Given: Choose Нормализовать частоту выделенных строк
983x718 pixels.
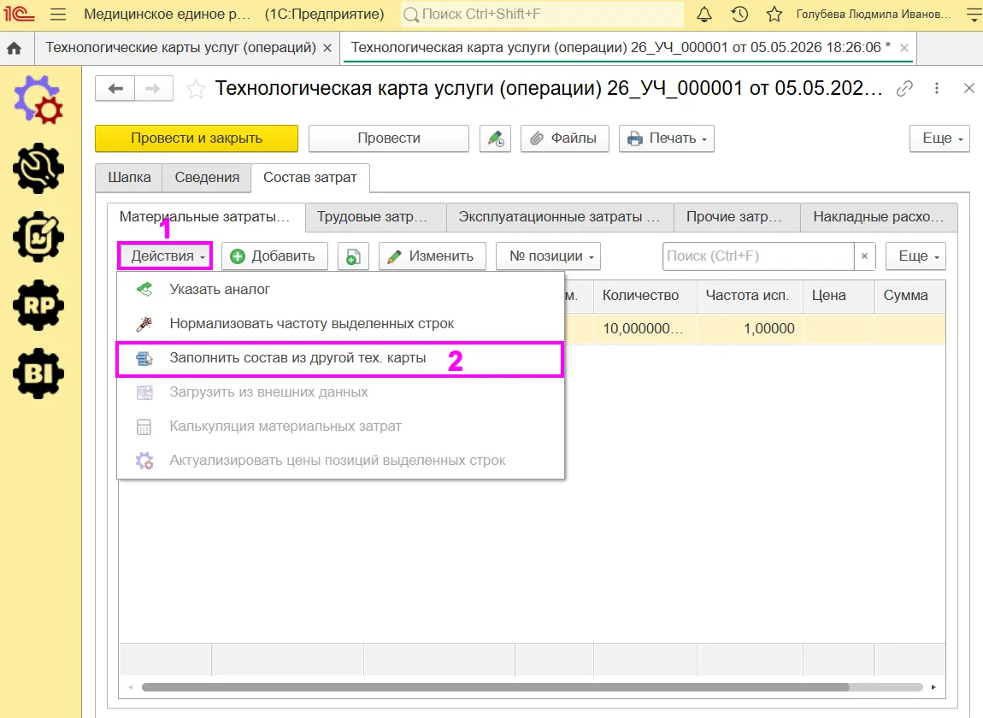Looking at the screenshot, I should coord(340,324).
